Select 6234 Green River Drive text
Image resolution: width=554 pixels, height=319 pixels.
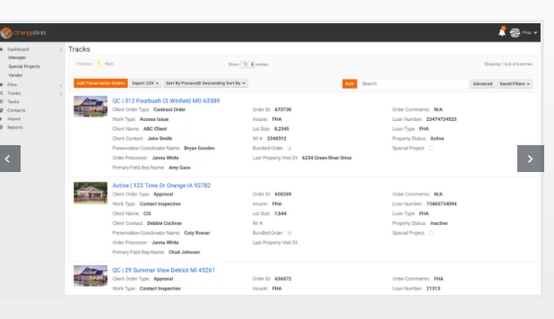pos(327,158)
